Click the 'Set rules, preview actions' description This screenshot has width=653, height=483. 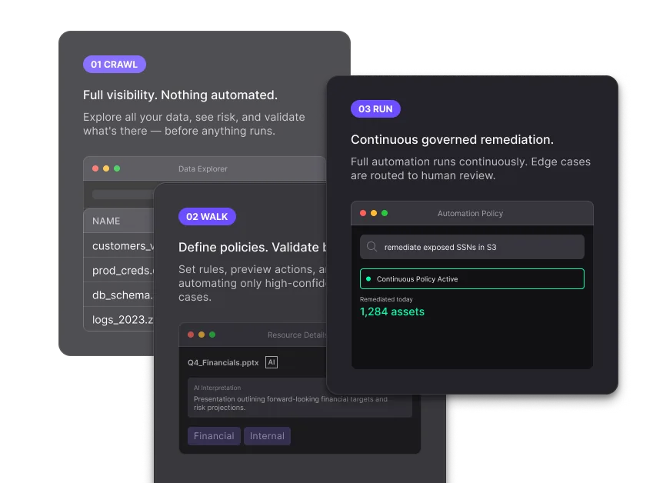(x=252, y=283)
